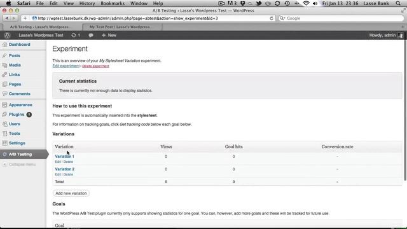Click the volume icon in menu bar

[315, 3]
